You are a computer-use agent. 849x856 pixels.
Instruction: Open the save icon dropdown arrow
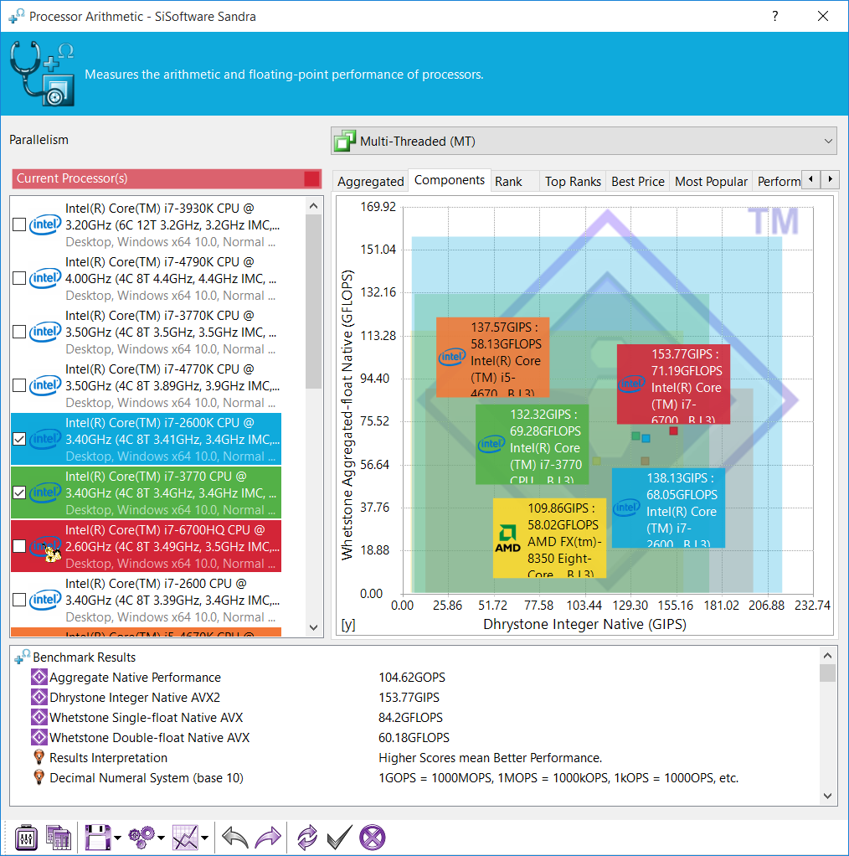click(117, 838)
